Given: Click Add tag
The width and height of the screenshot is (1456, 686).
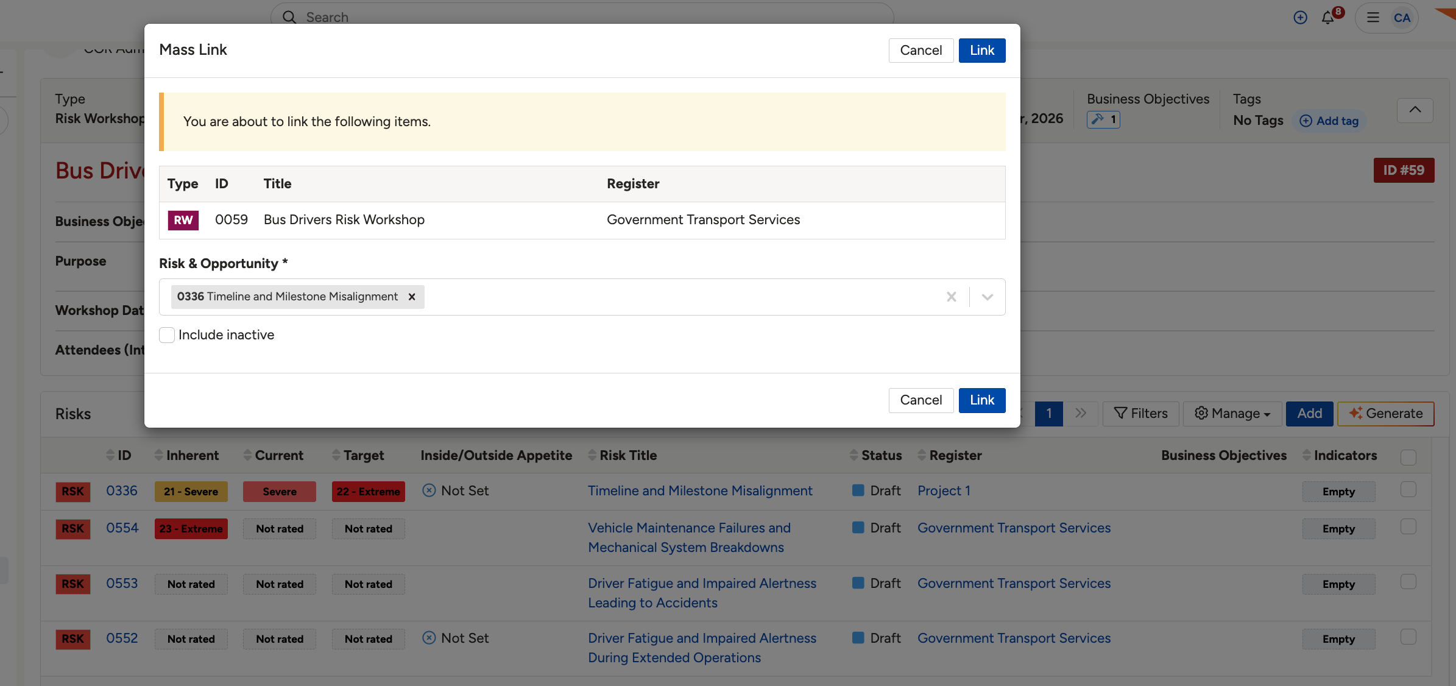Looking at the screenshot, I should [x=1329, y=121].
